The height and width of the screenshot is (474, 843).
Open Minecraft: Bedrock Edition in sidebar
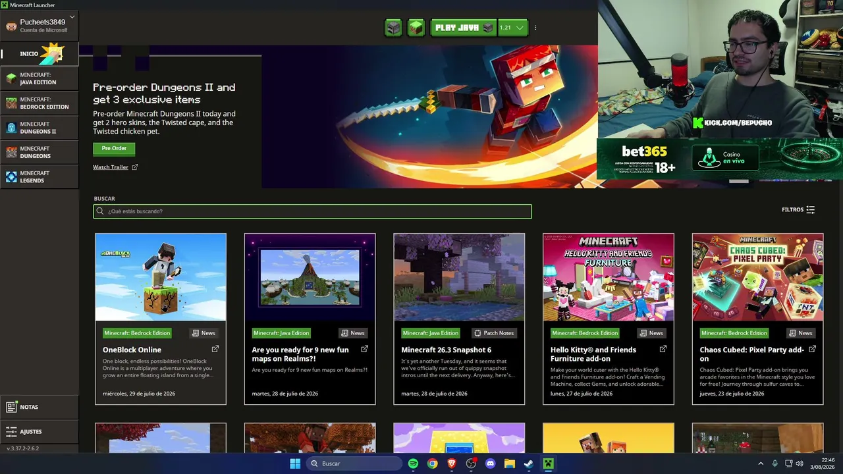pos(40,103)
